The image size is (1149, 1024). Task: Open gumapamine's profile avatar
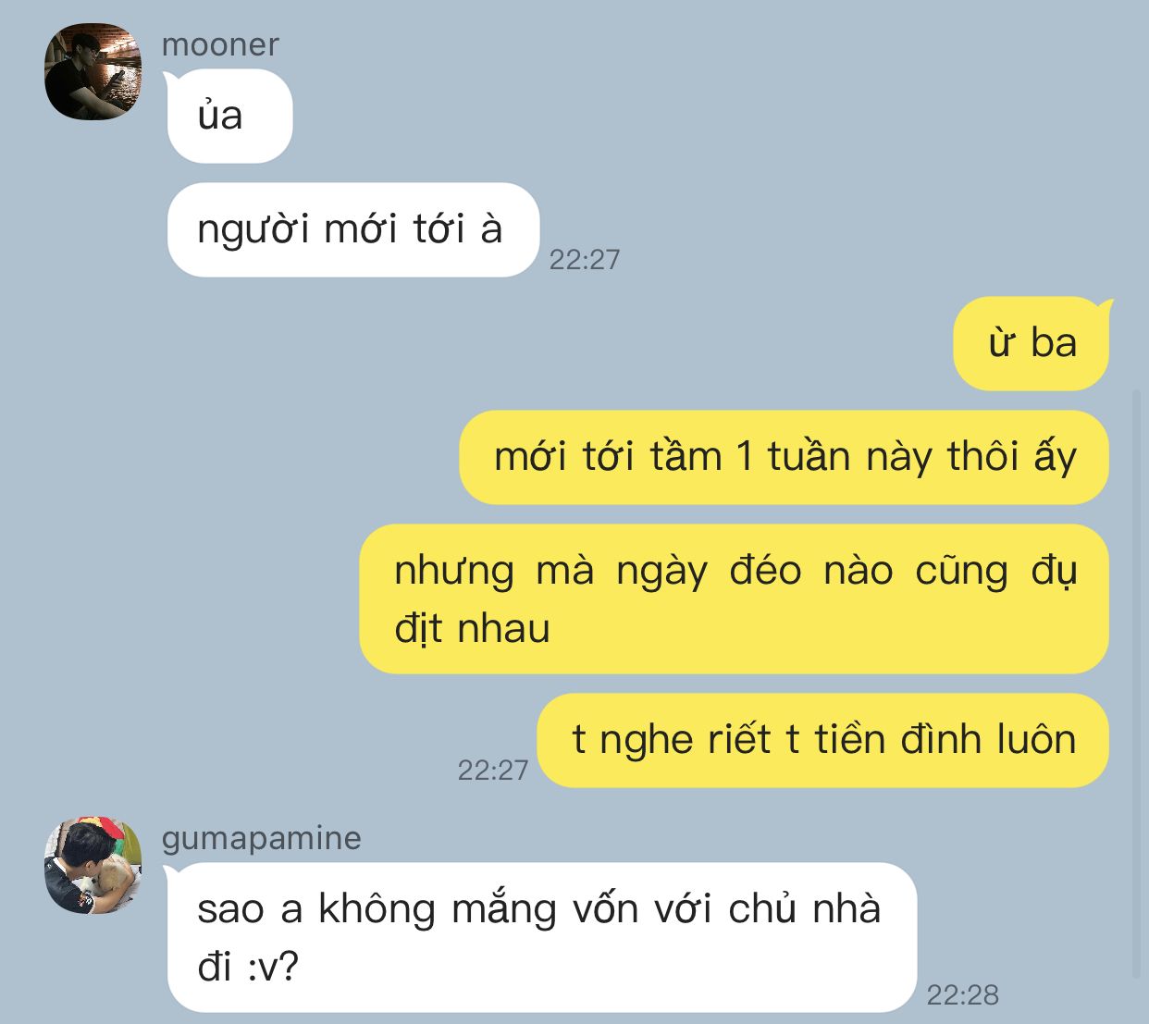pyautogui.click(x=93, y=865)
